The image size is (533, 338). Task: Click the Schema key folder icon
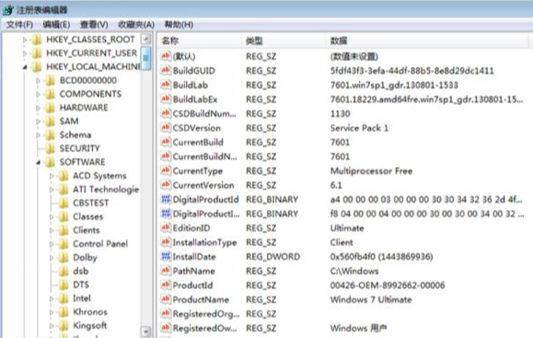(51, 134)
